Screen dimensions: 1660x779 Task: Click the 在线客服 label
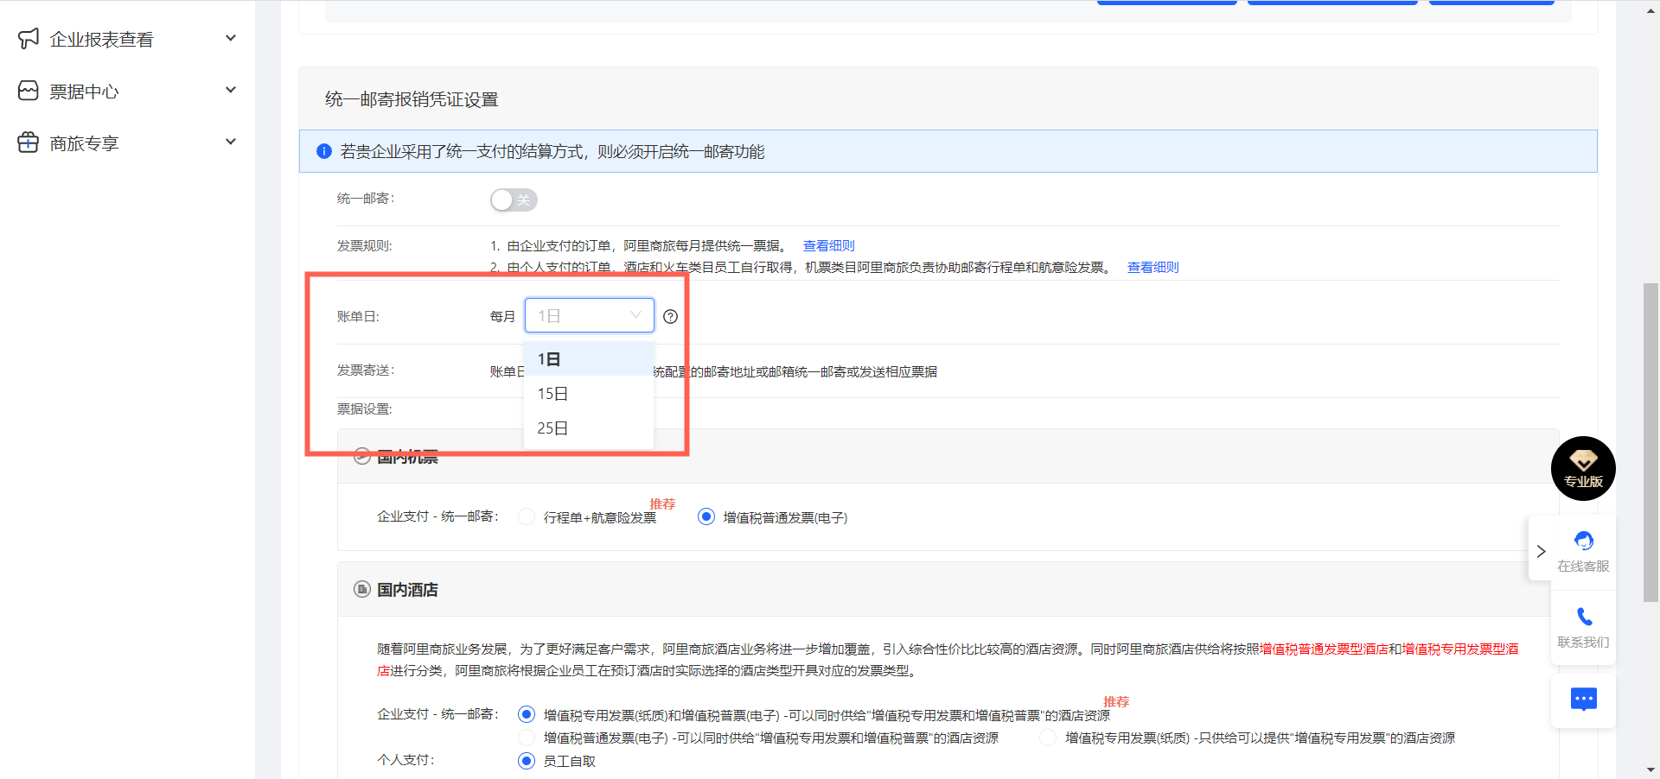click(x=1583, y=566)
